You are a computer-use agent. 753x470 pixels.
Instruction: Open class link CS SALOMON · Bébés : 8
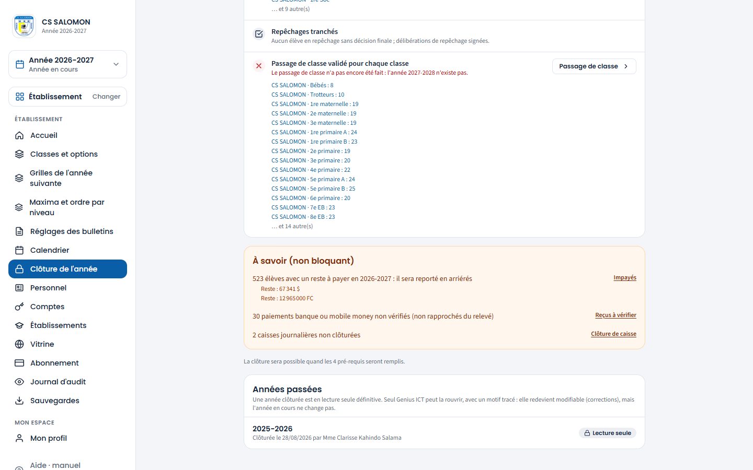point(302,85)
